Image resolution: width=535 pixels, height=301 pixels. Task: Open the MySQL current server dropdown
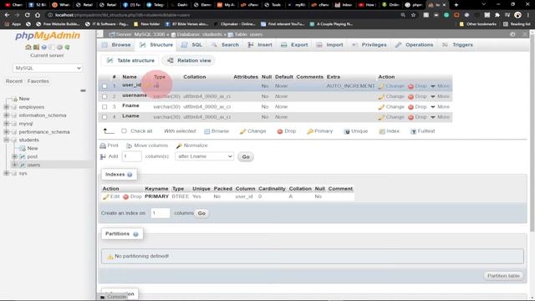point(48,68)
